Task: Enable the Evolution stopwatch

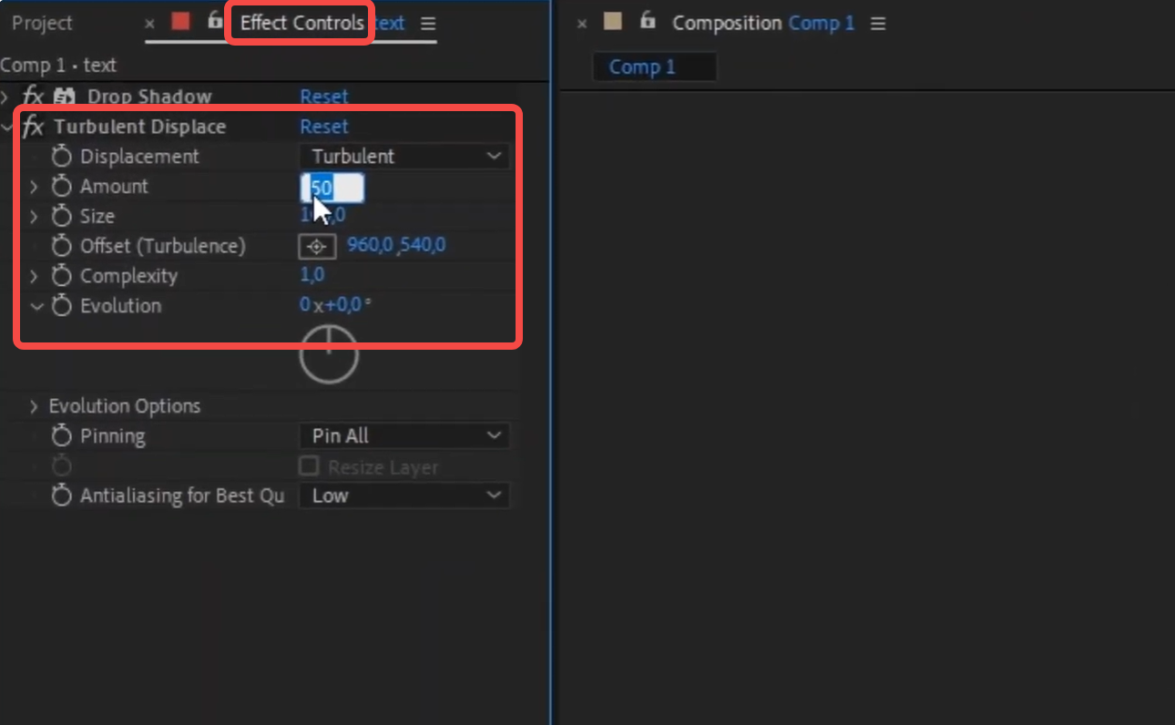Action: (x=61, y=306)
